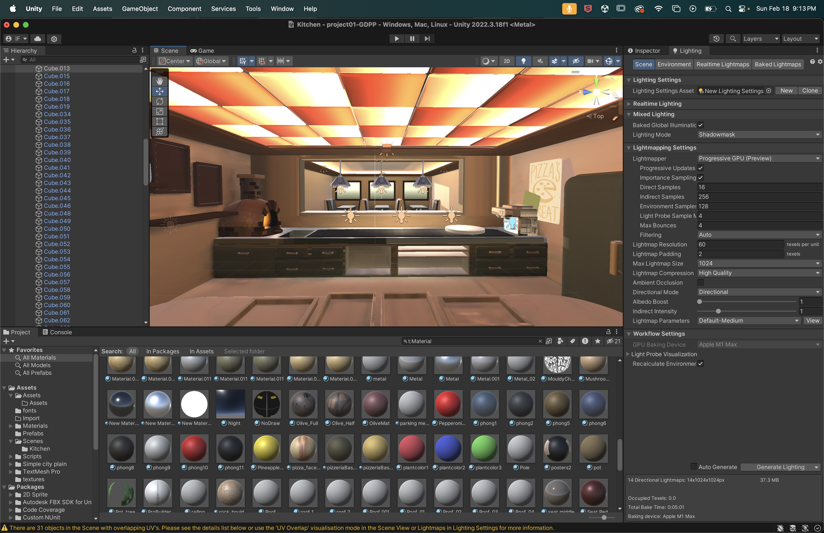Switch to the Baked Lightmaps tab
This screenshot has height=533, width=824.
[778, 64]
